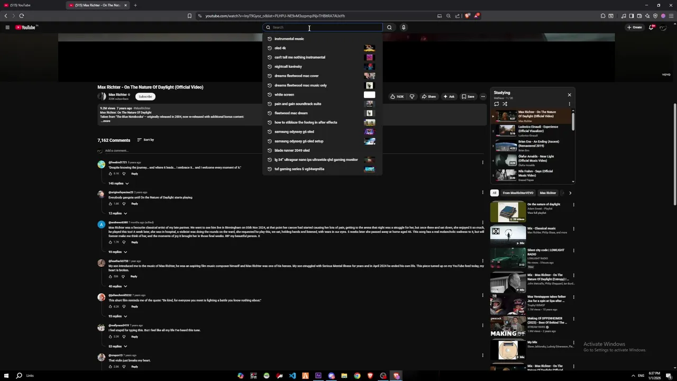Play Brian Eno An Ending in playlist
677x381 pixels.
click(530, 146)
